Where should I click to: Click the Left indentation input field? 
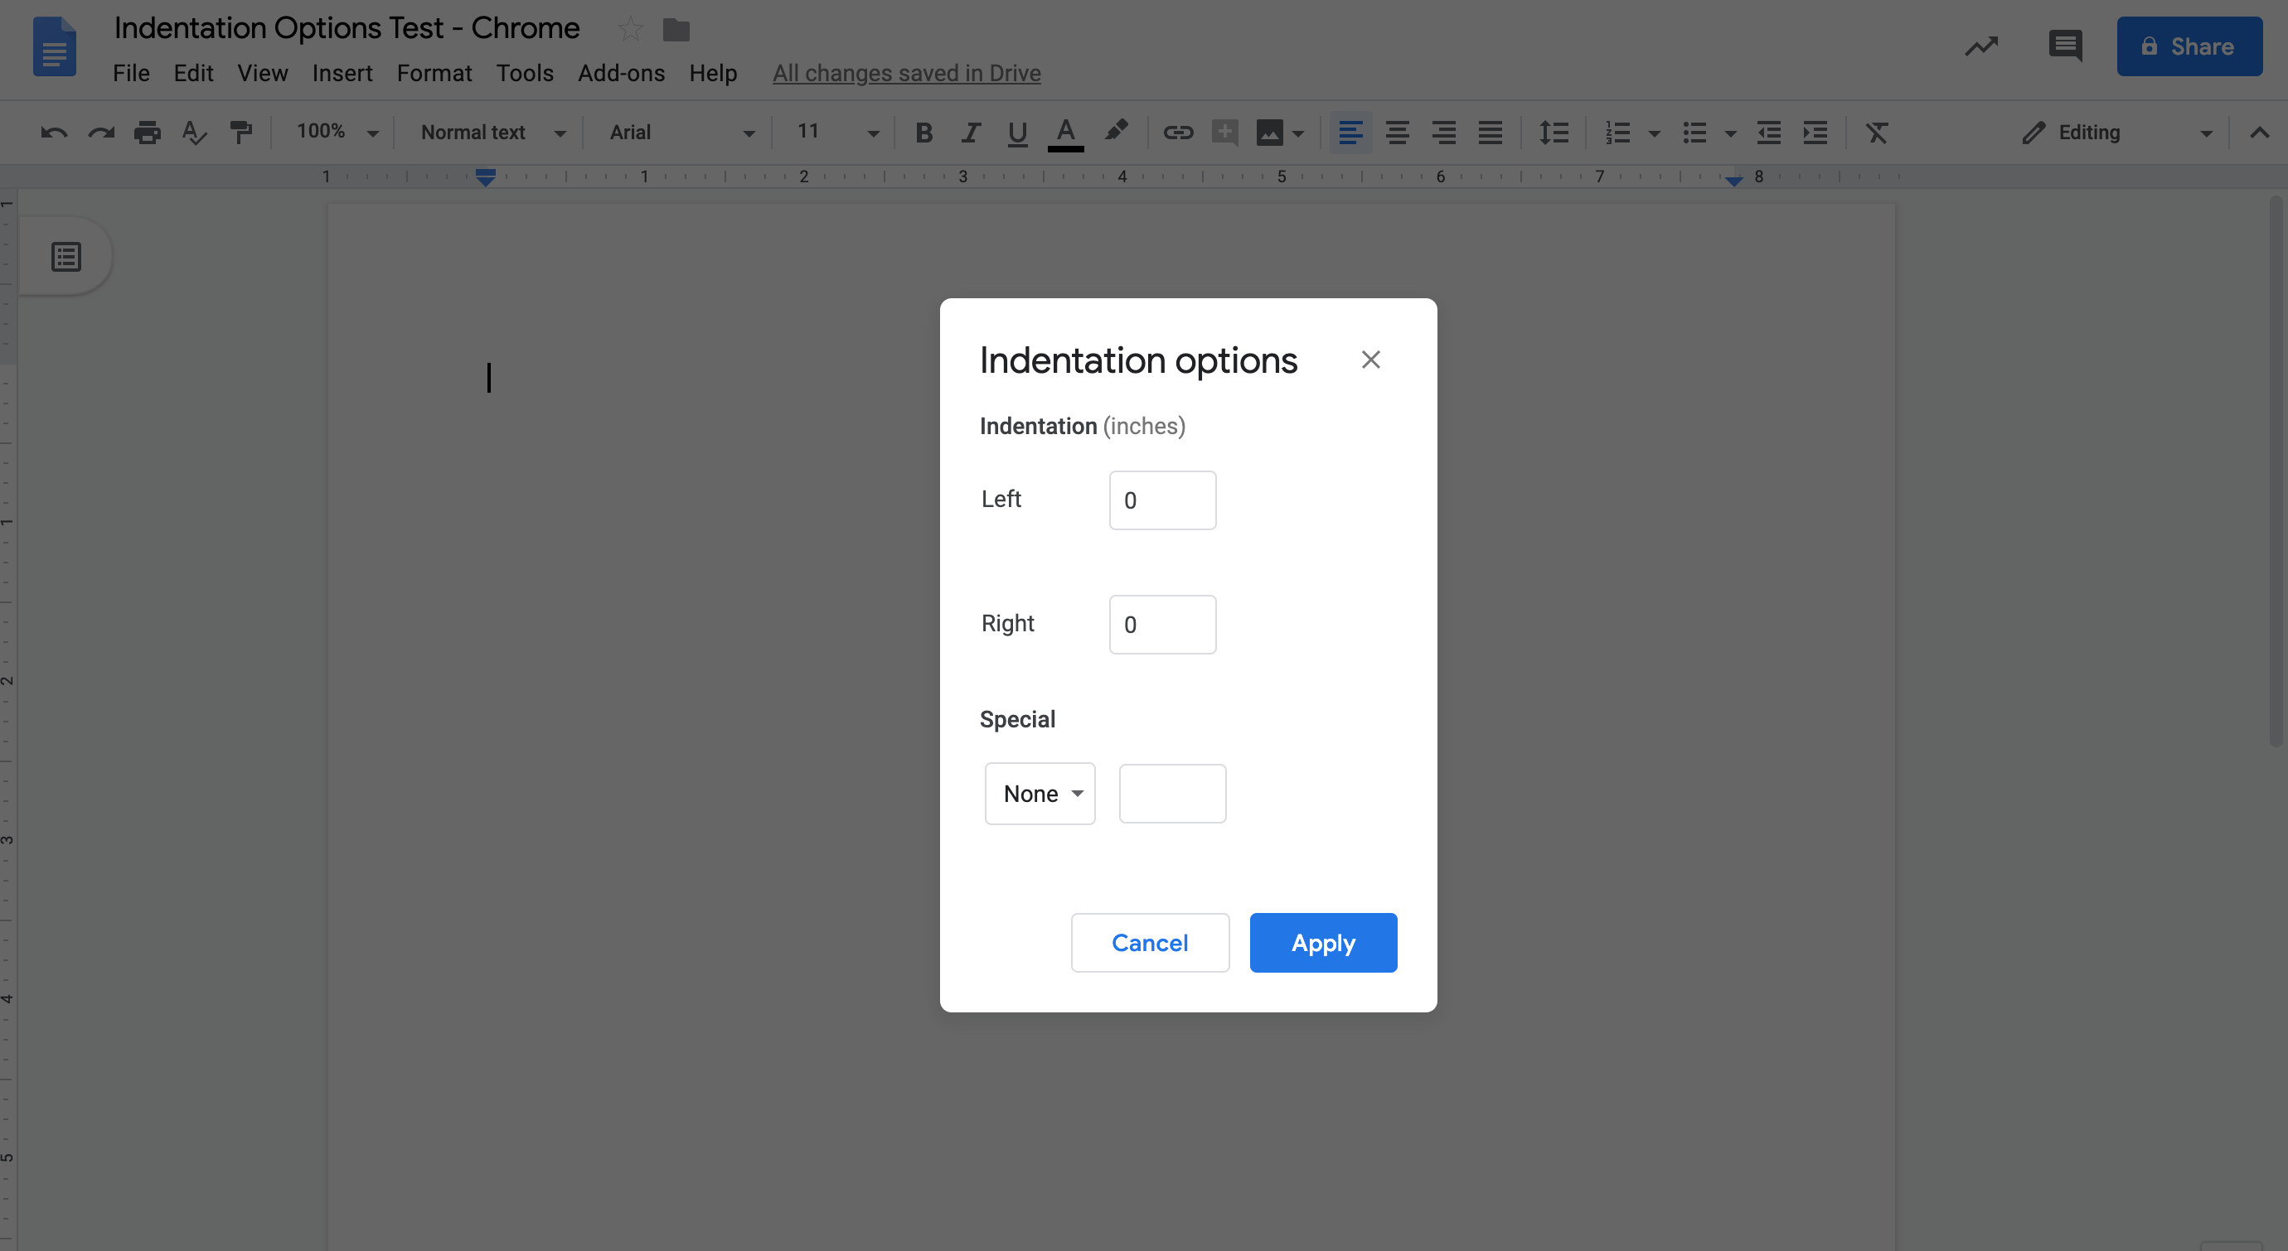point(1161,500)
